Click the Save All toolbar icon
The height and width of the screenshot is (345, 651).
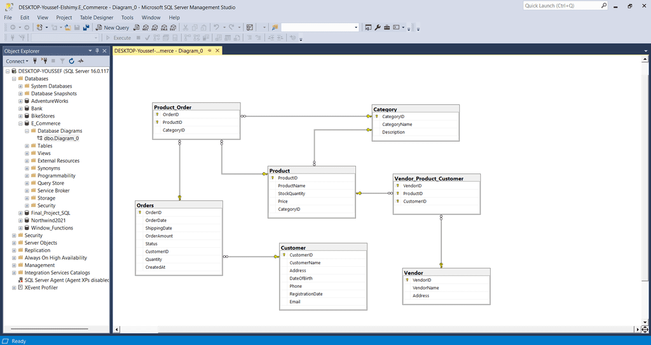click(85, 28)
